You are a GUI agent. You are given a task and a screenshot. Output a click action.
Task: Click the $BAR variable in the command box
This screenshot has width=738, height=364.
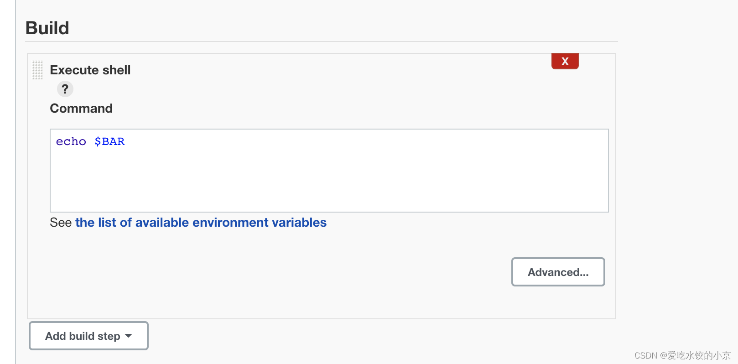tap(109, 141)
